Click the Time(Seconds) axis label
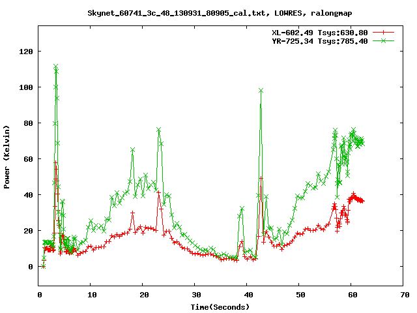Image resolution: width=417 pixels, height=313 pixels. point(220,307)
